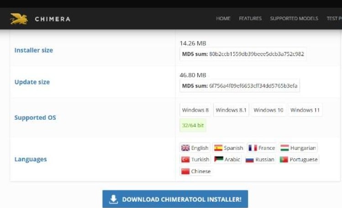The width and height of the screenshot is (342, 208).
Task: Click the Spanish flag icon
Action: 218,148
